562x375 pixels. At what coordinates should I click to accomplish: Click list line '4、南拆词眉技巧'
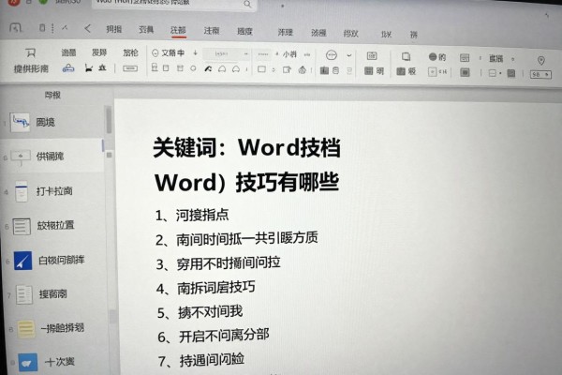coord(206,288)
